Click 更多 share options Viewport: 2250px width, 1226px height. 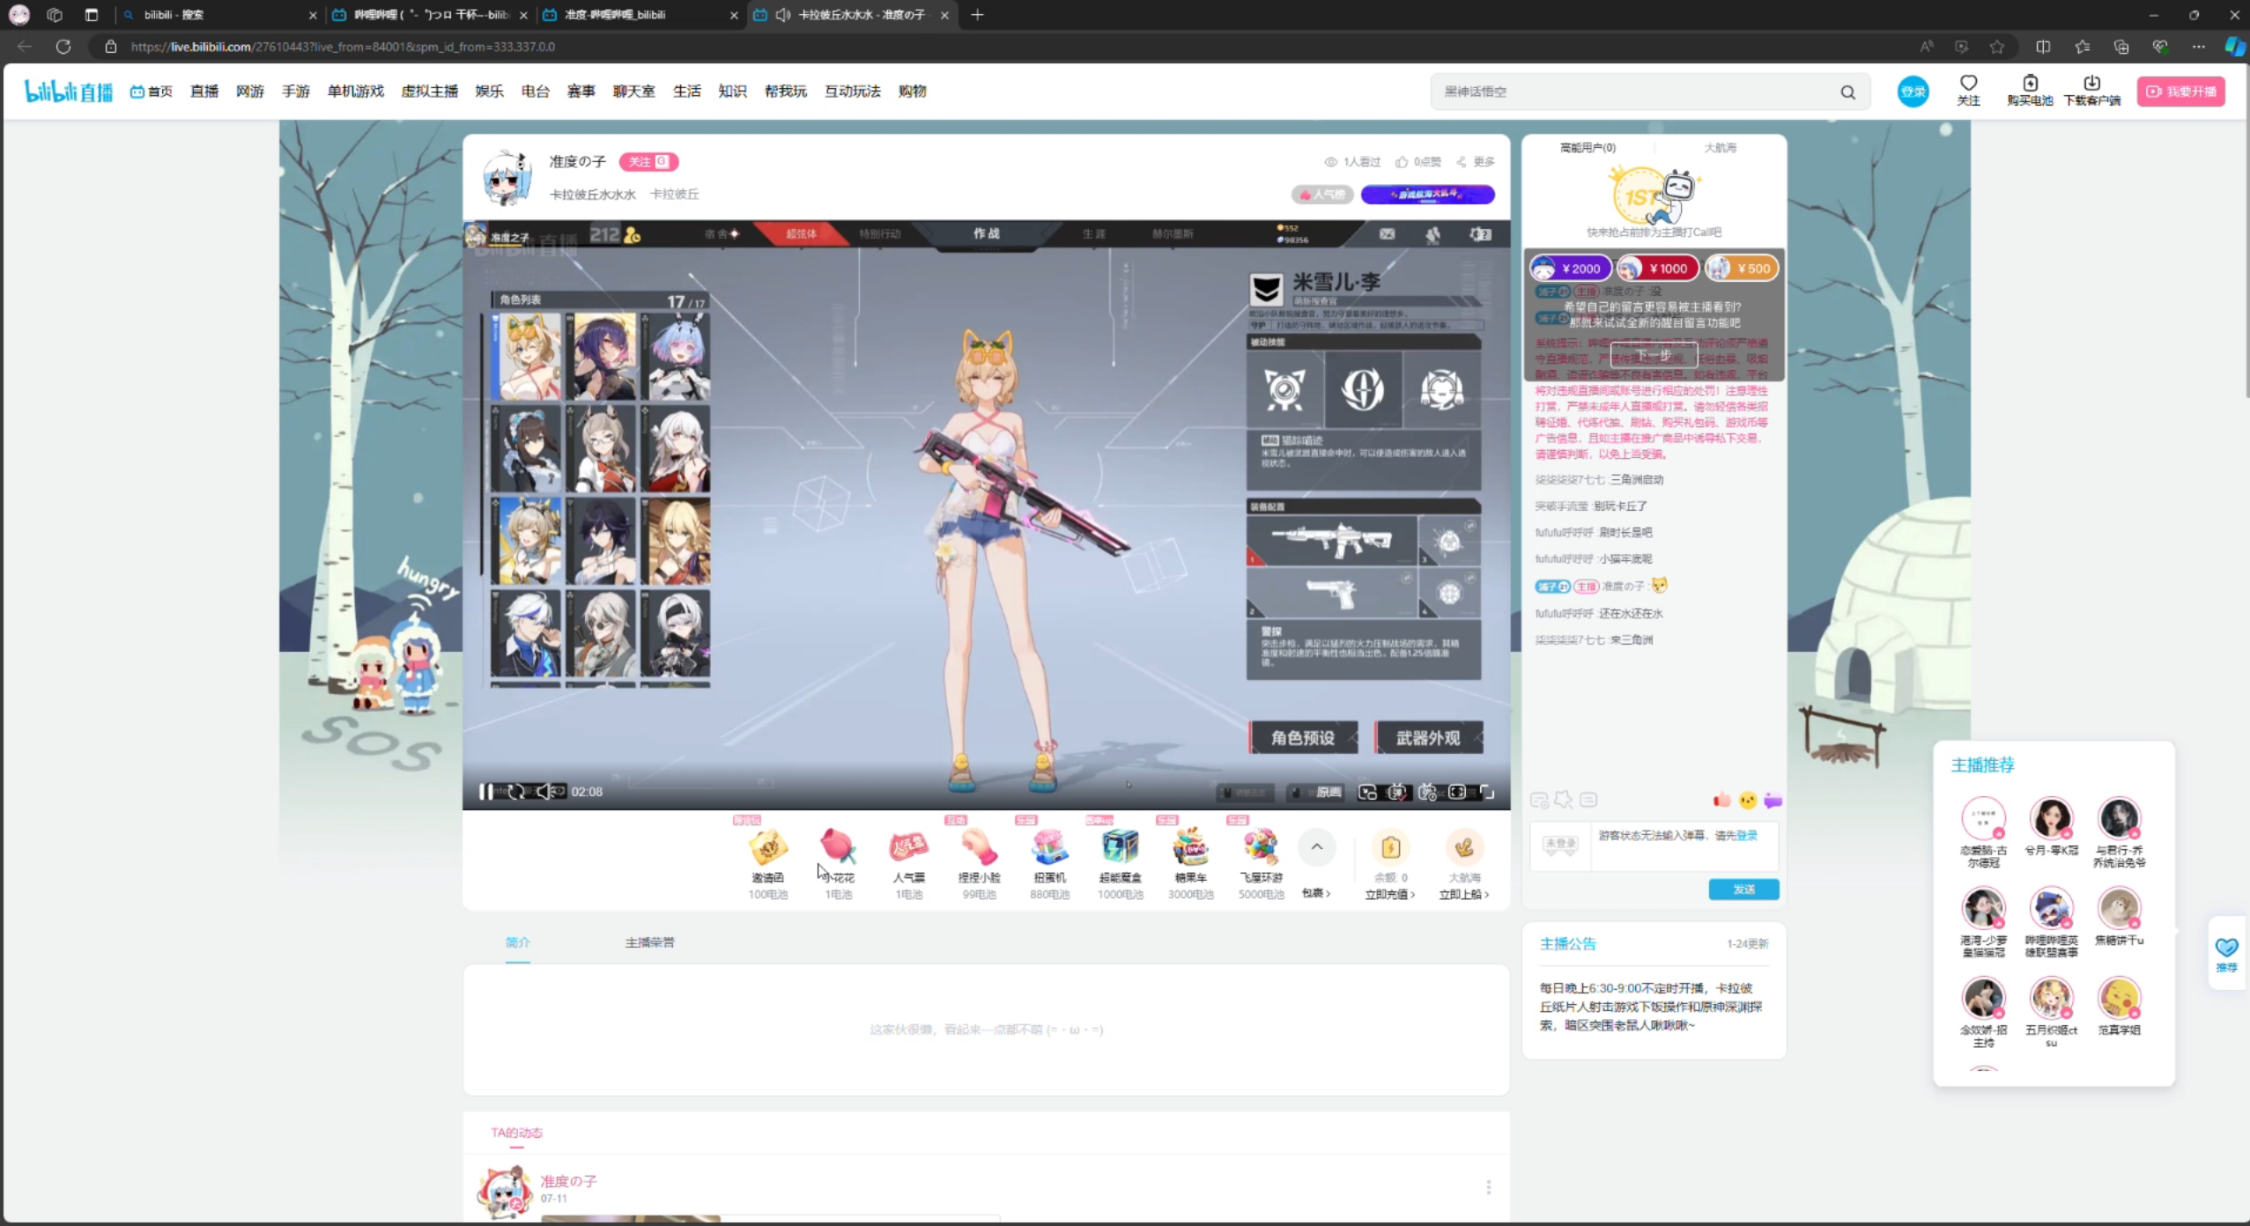pyautogui.click(x=1476, y=162)
